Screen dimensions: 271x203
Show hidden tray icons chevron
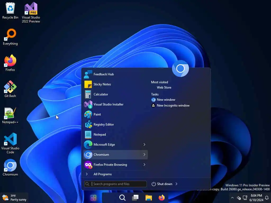point(232,198)
